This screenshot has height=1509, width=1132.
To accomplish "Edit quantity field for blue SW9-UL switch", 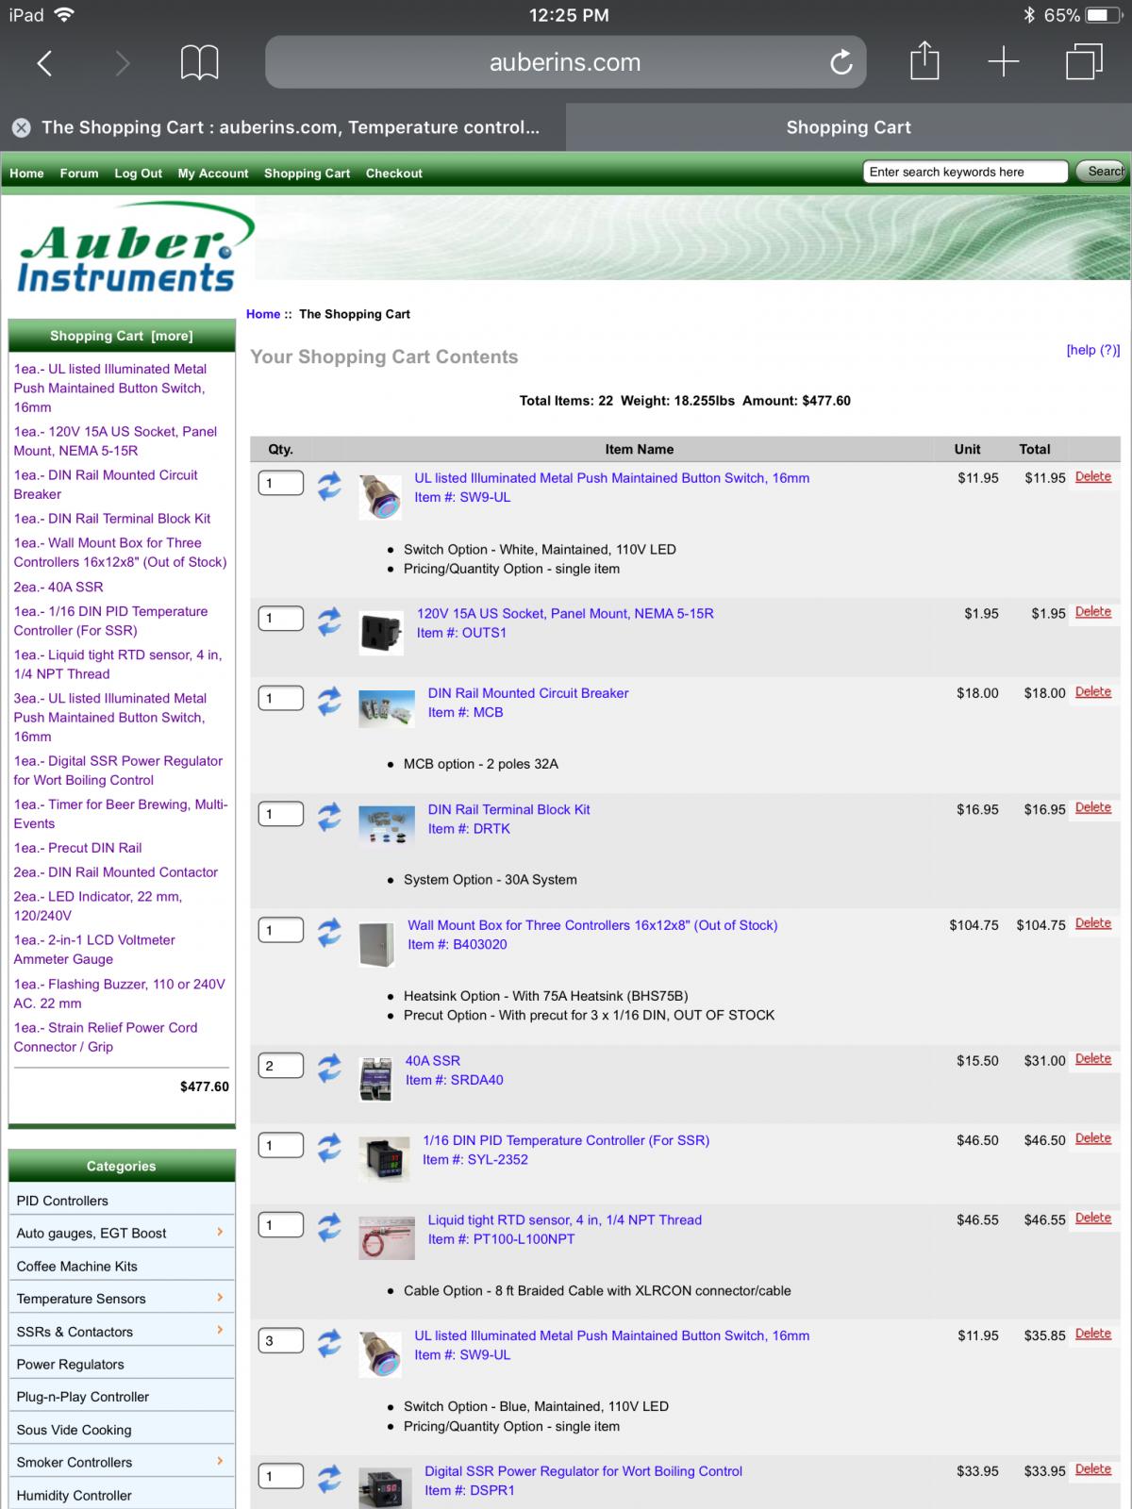I will pyautogui.click(x=281, y=1340).
